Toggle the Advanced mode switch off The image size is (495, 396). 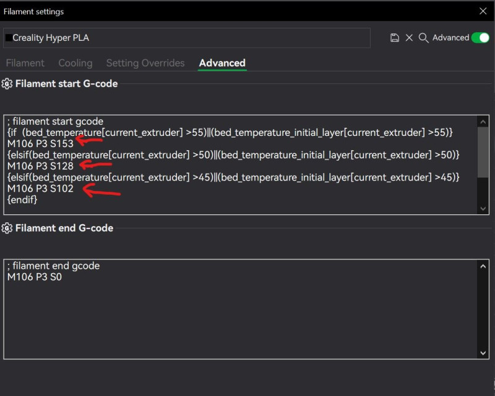tap(480, 38)
